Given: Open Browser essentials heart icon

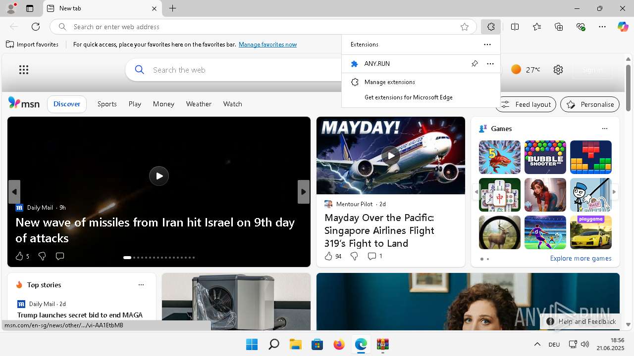Looking at the screenshot, I should [x=581, y=27].
